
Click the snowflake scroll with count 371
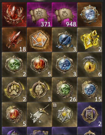coord(39,15)
